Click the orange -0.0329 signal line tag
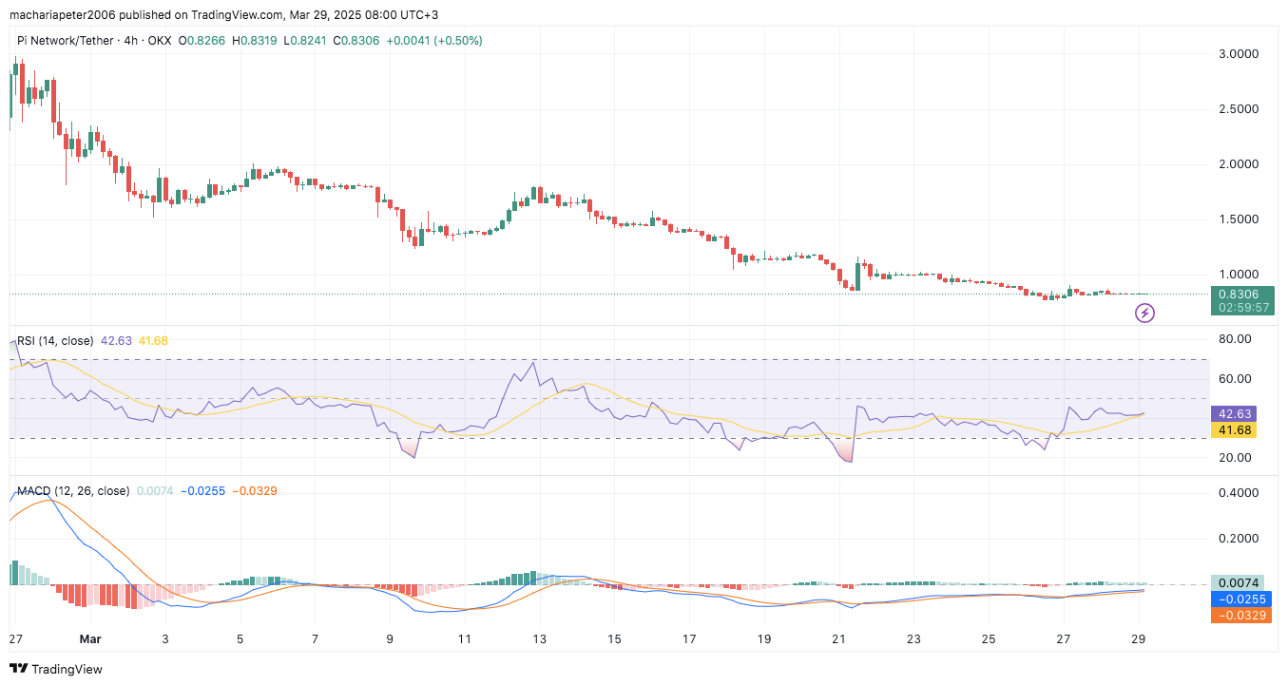 pos(1237,616)
